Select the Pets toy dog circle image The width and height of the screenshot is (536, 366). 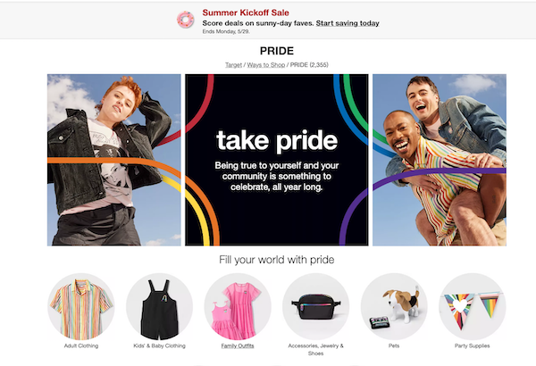pos(394,306)
